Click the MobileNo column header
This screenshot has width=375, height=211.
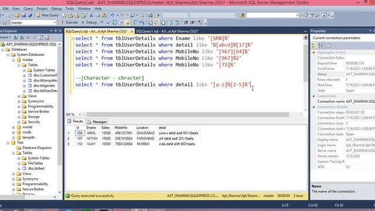tap(121, 128)
